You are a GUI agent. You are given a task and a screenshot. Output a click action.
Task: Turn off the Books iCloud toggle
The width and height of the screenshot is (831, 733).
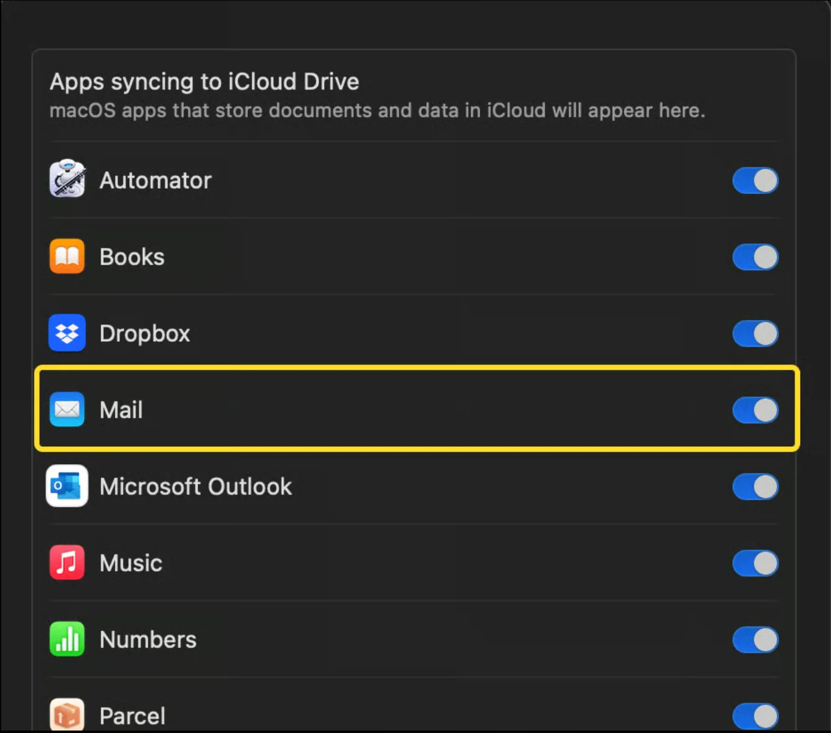coord(755,257)
